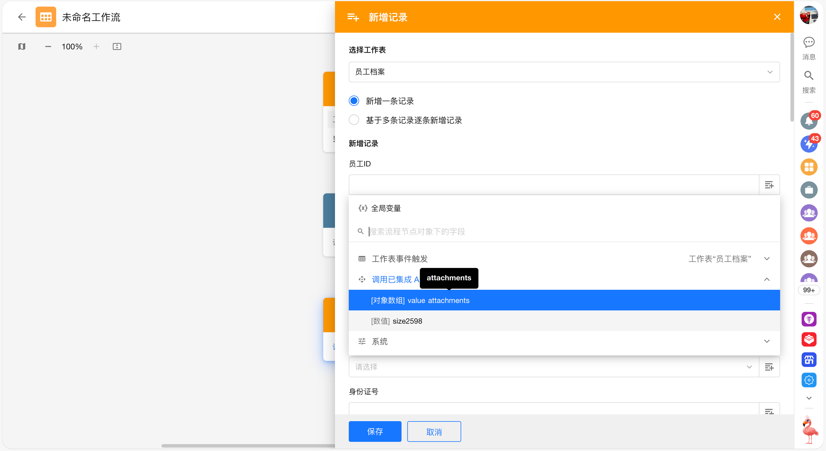The image size is (826, 451).
Task: Zoom out with the minus icon
Action: tap(48, 46)
